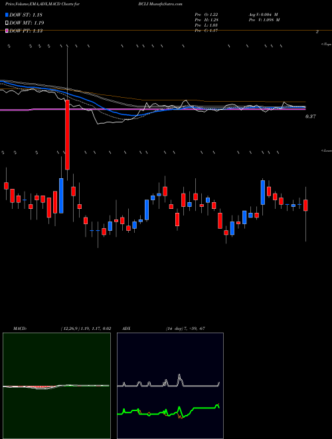Select the 'Pre L: 1.03' value
This screenshot has width=332, height=439.
click(x=207, y=25)
